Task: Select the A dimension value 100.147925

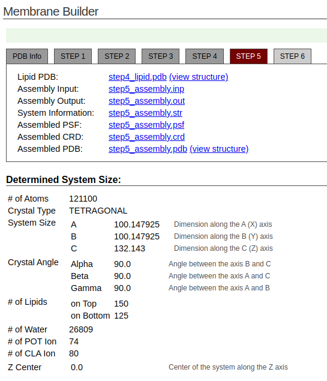Action: [137, 224]
